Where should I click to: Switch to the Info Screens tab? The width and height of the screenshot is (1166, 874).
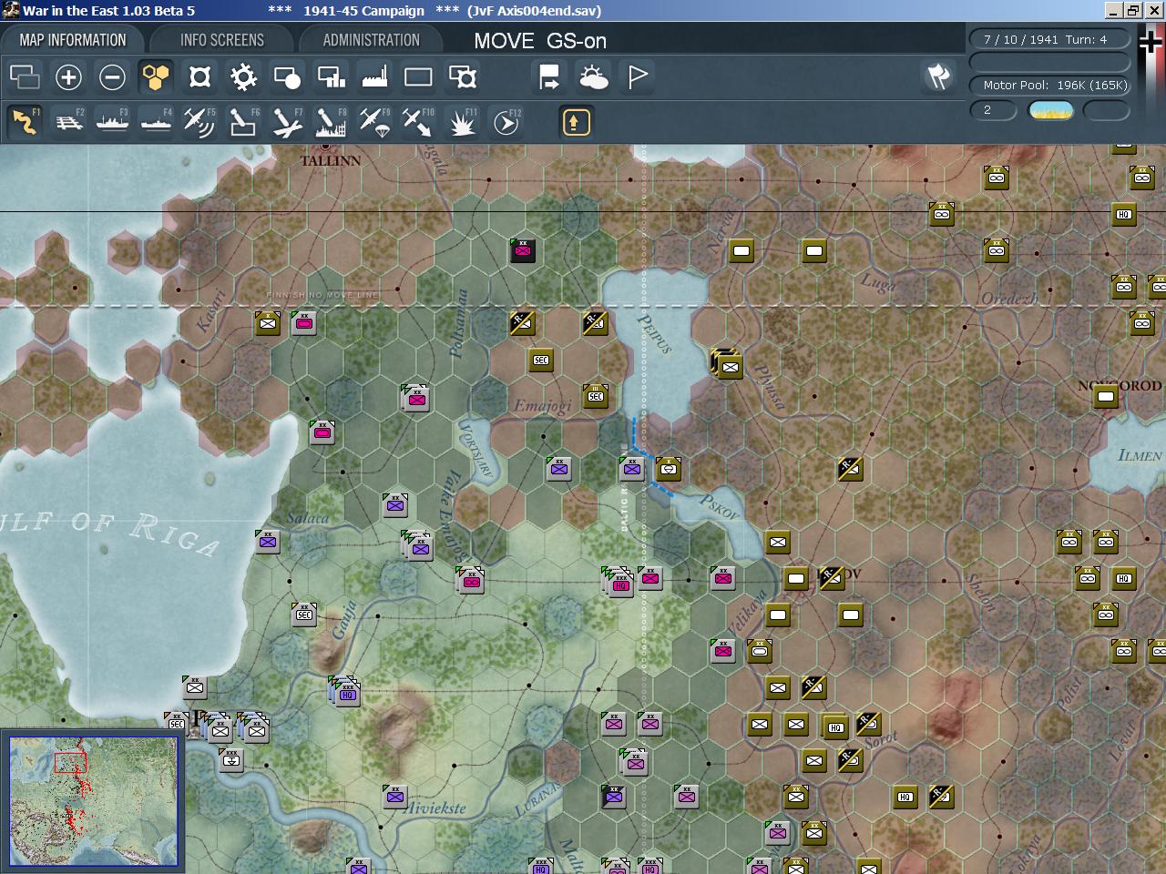tap(221, 40)
